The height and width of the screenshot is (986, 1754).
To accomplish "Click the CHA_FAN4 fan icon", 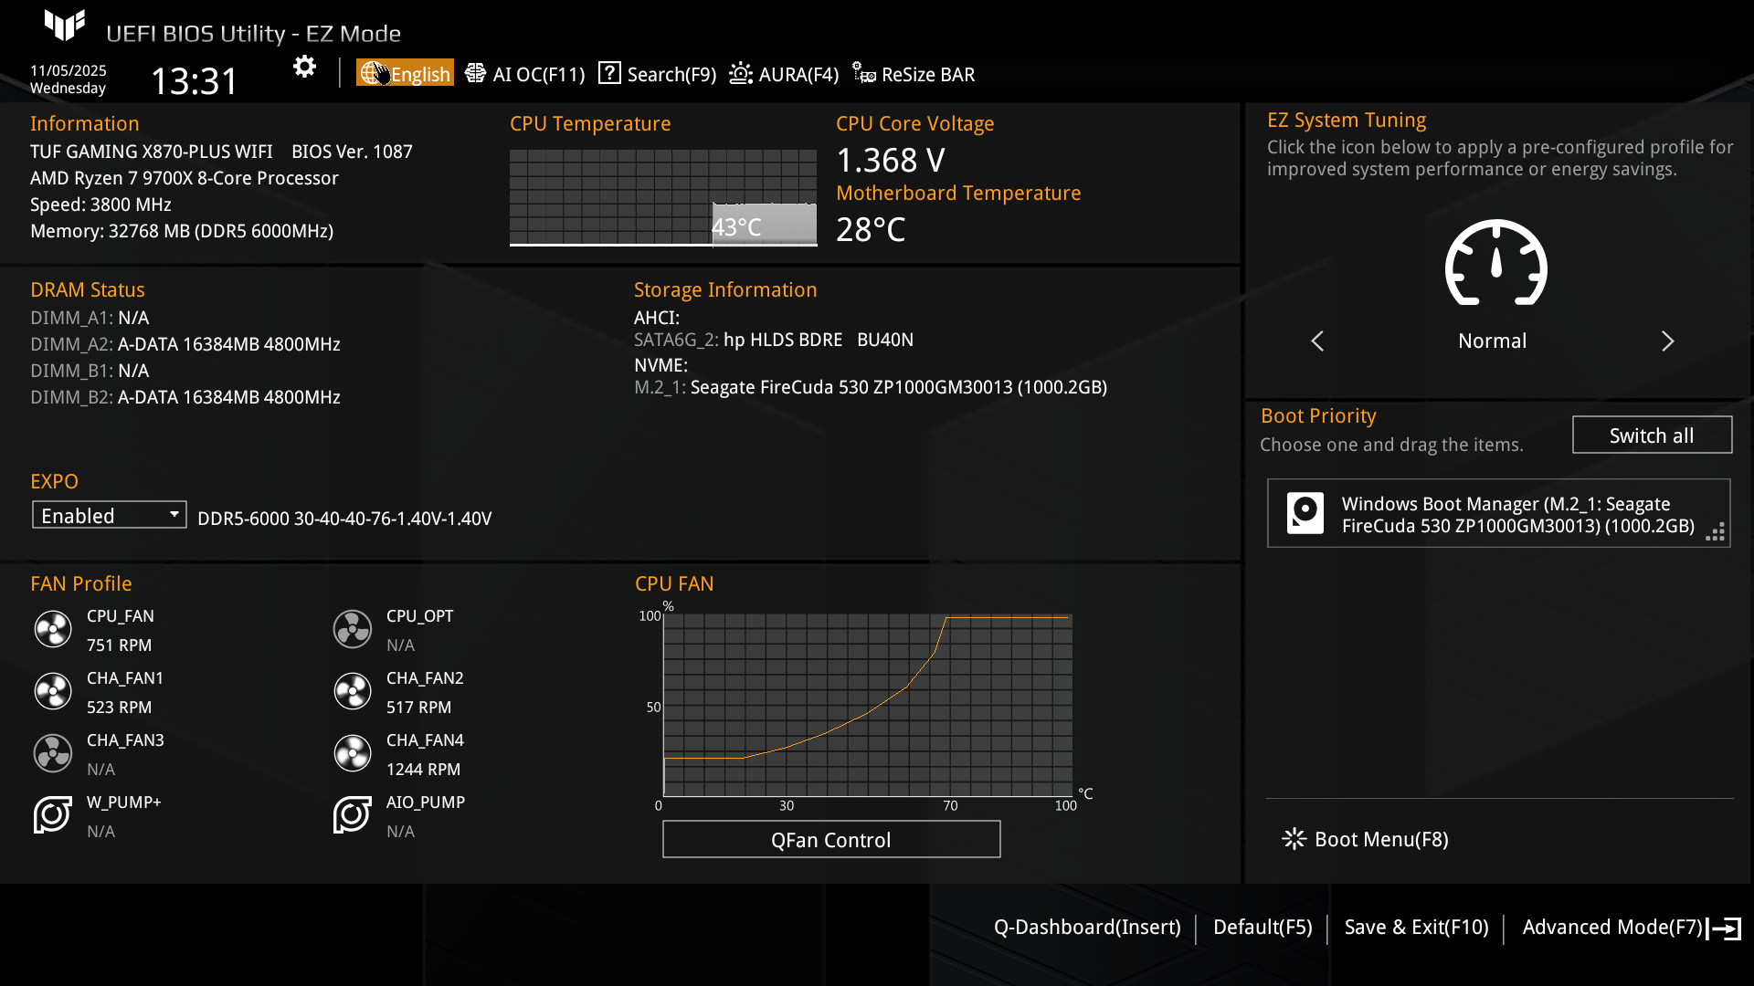I will (x=353, y=754).
